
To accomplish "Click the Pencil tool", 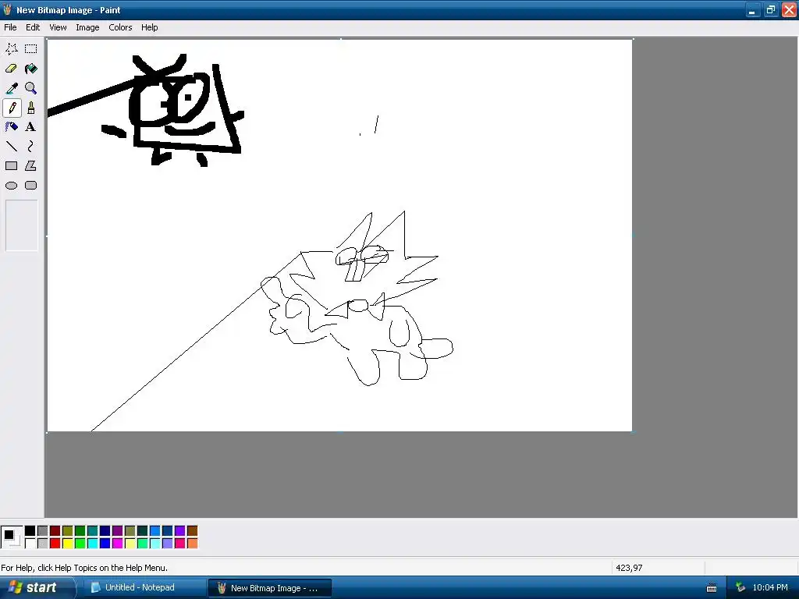I will click(x=11, y=108).
